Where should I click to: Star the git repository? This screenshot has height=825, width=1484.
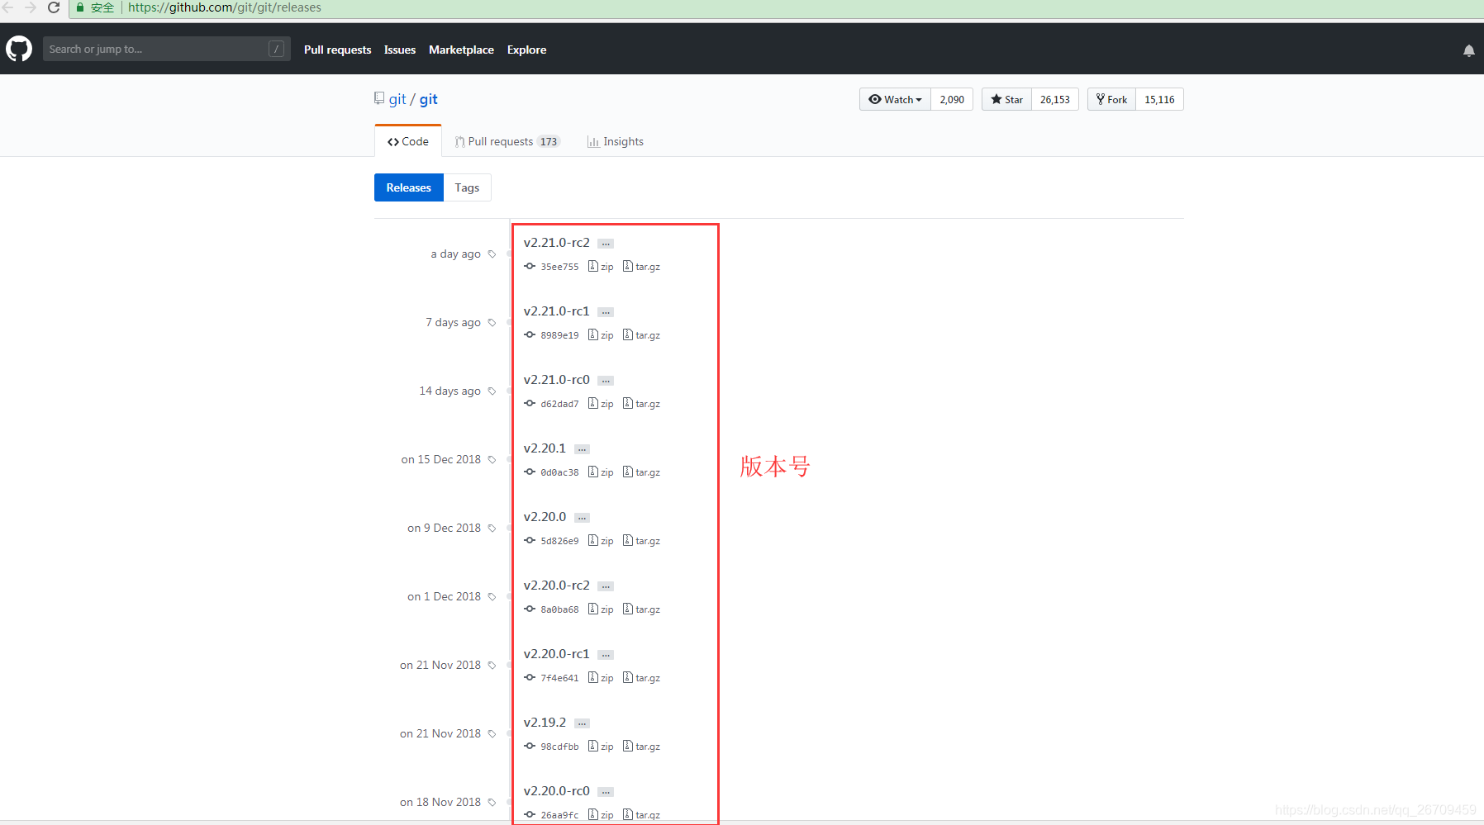[1006, 99]
